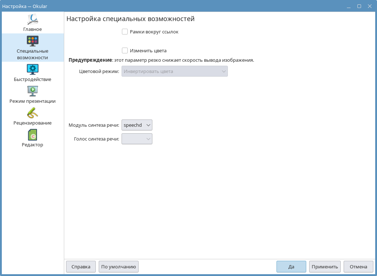This screenshot has width=377, height=276.
Task: Maximize the Okular settings window
Action: point(359,6)
